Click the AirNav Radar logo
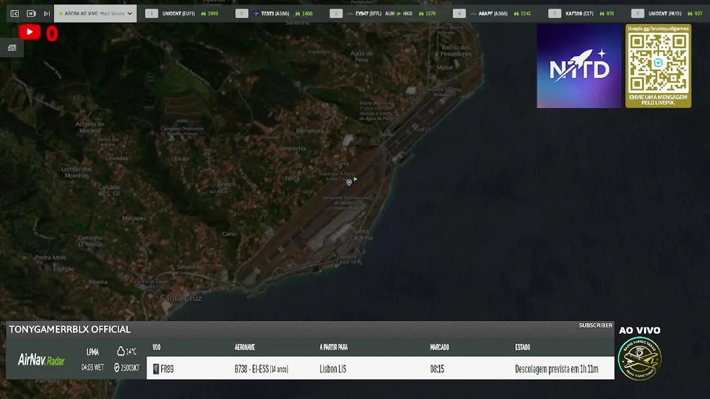 42,360
